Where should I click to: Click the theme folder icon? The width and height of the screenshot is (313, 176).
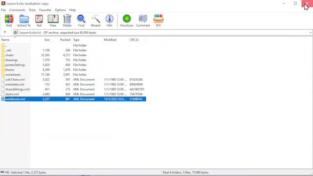tap(3, 70)
